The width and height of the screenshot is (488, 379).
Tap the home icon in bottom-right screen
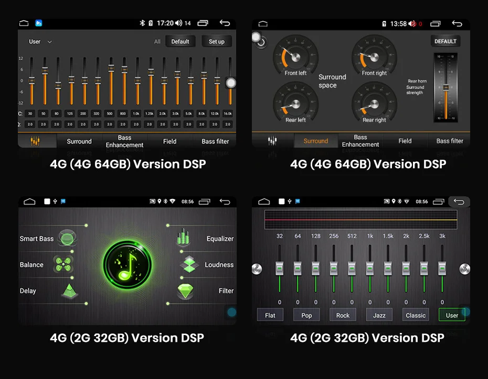[264, 202]
